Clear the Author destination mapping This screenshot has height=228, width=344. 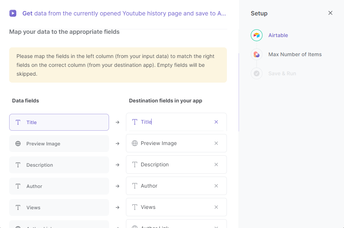click(216, 186)
